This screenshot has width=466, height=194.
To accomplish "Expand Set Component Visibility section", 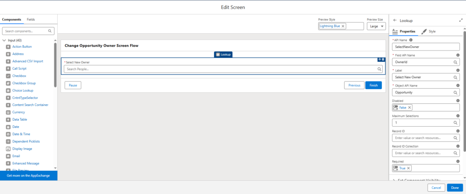I will click(x=394, y=180).
